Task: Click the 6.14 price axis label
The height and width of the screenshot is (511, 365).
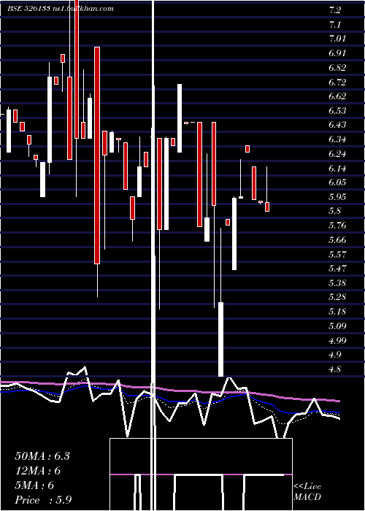Action: (x=337, y=168)
